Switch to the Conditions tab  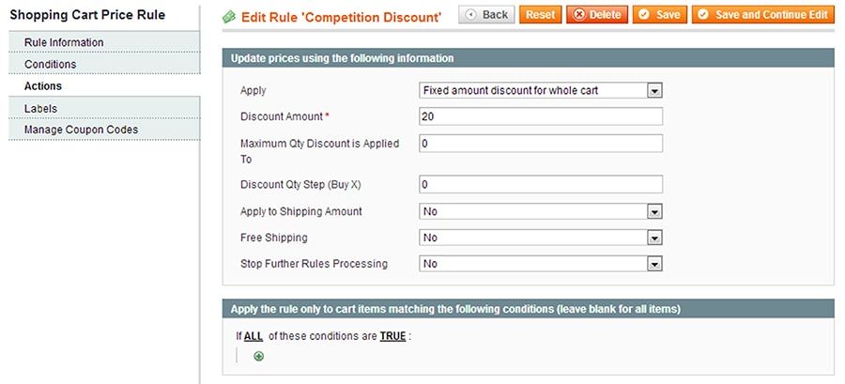tap(51, 64)
